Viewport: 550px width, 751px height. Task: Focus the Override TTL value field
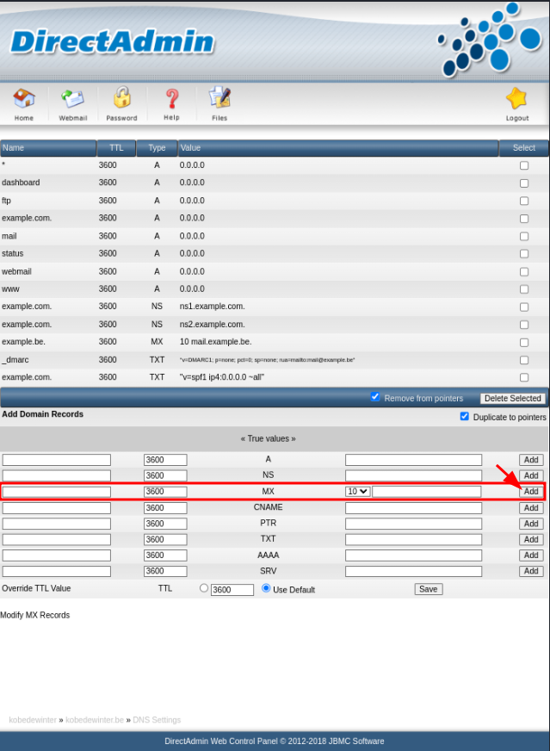pyautogui.click(x=232, y=590)
